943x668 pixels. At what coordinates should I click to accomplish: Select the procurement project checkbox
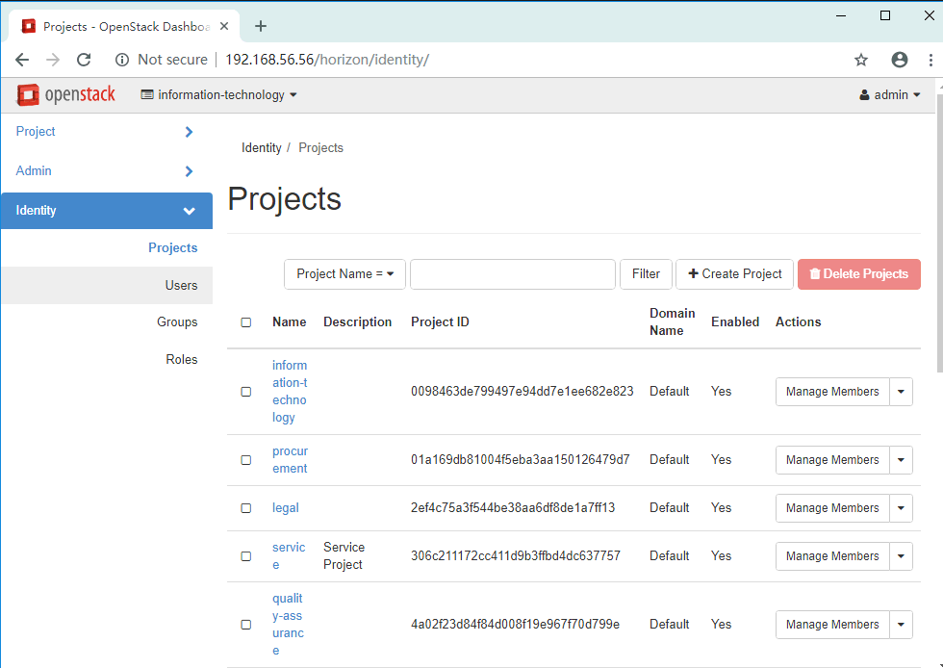click(x=246, y=460)
